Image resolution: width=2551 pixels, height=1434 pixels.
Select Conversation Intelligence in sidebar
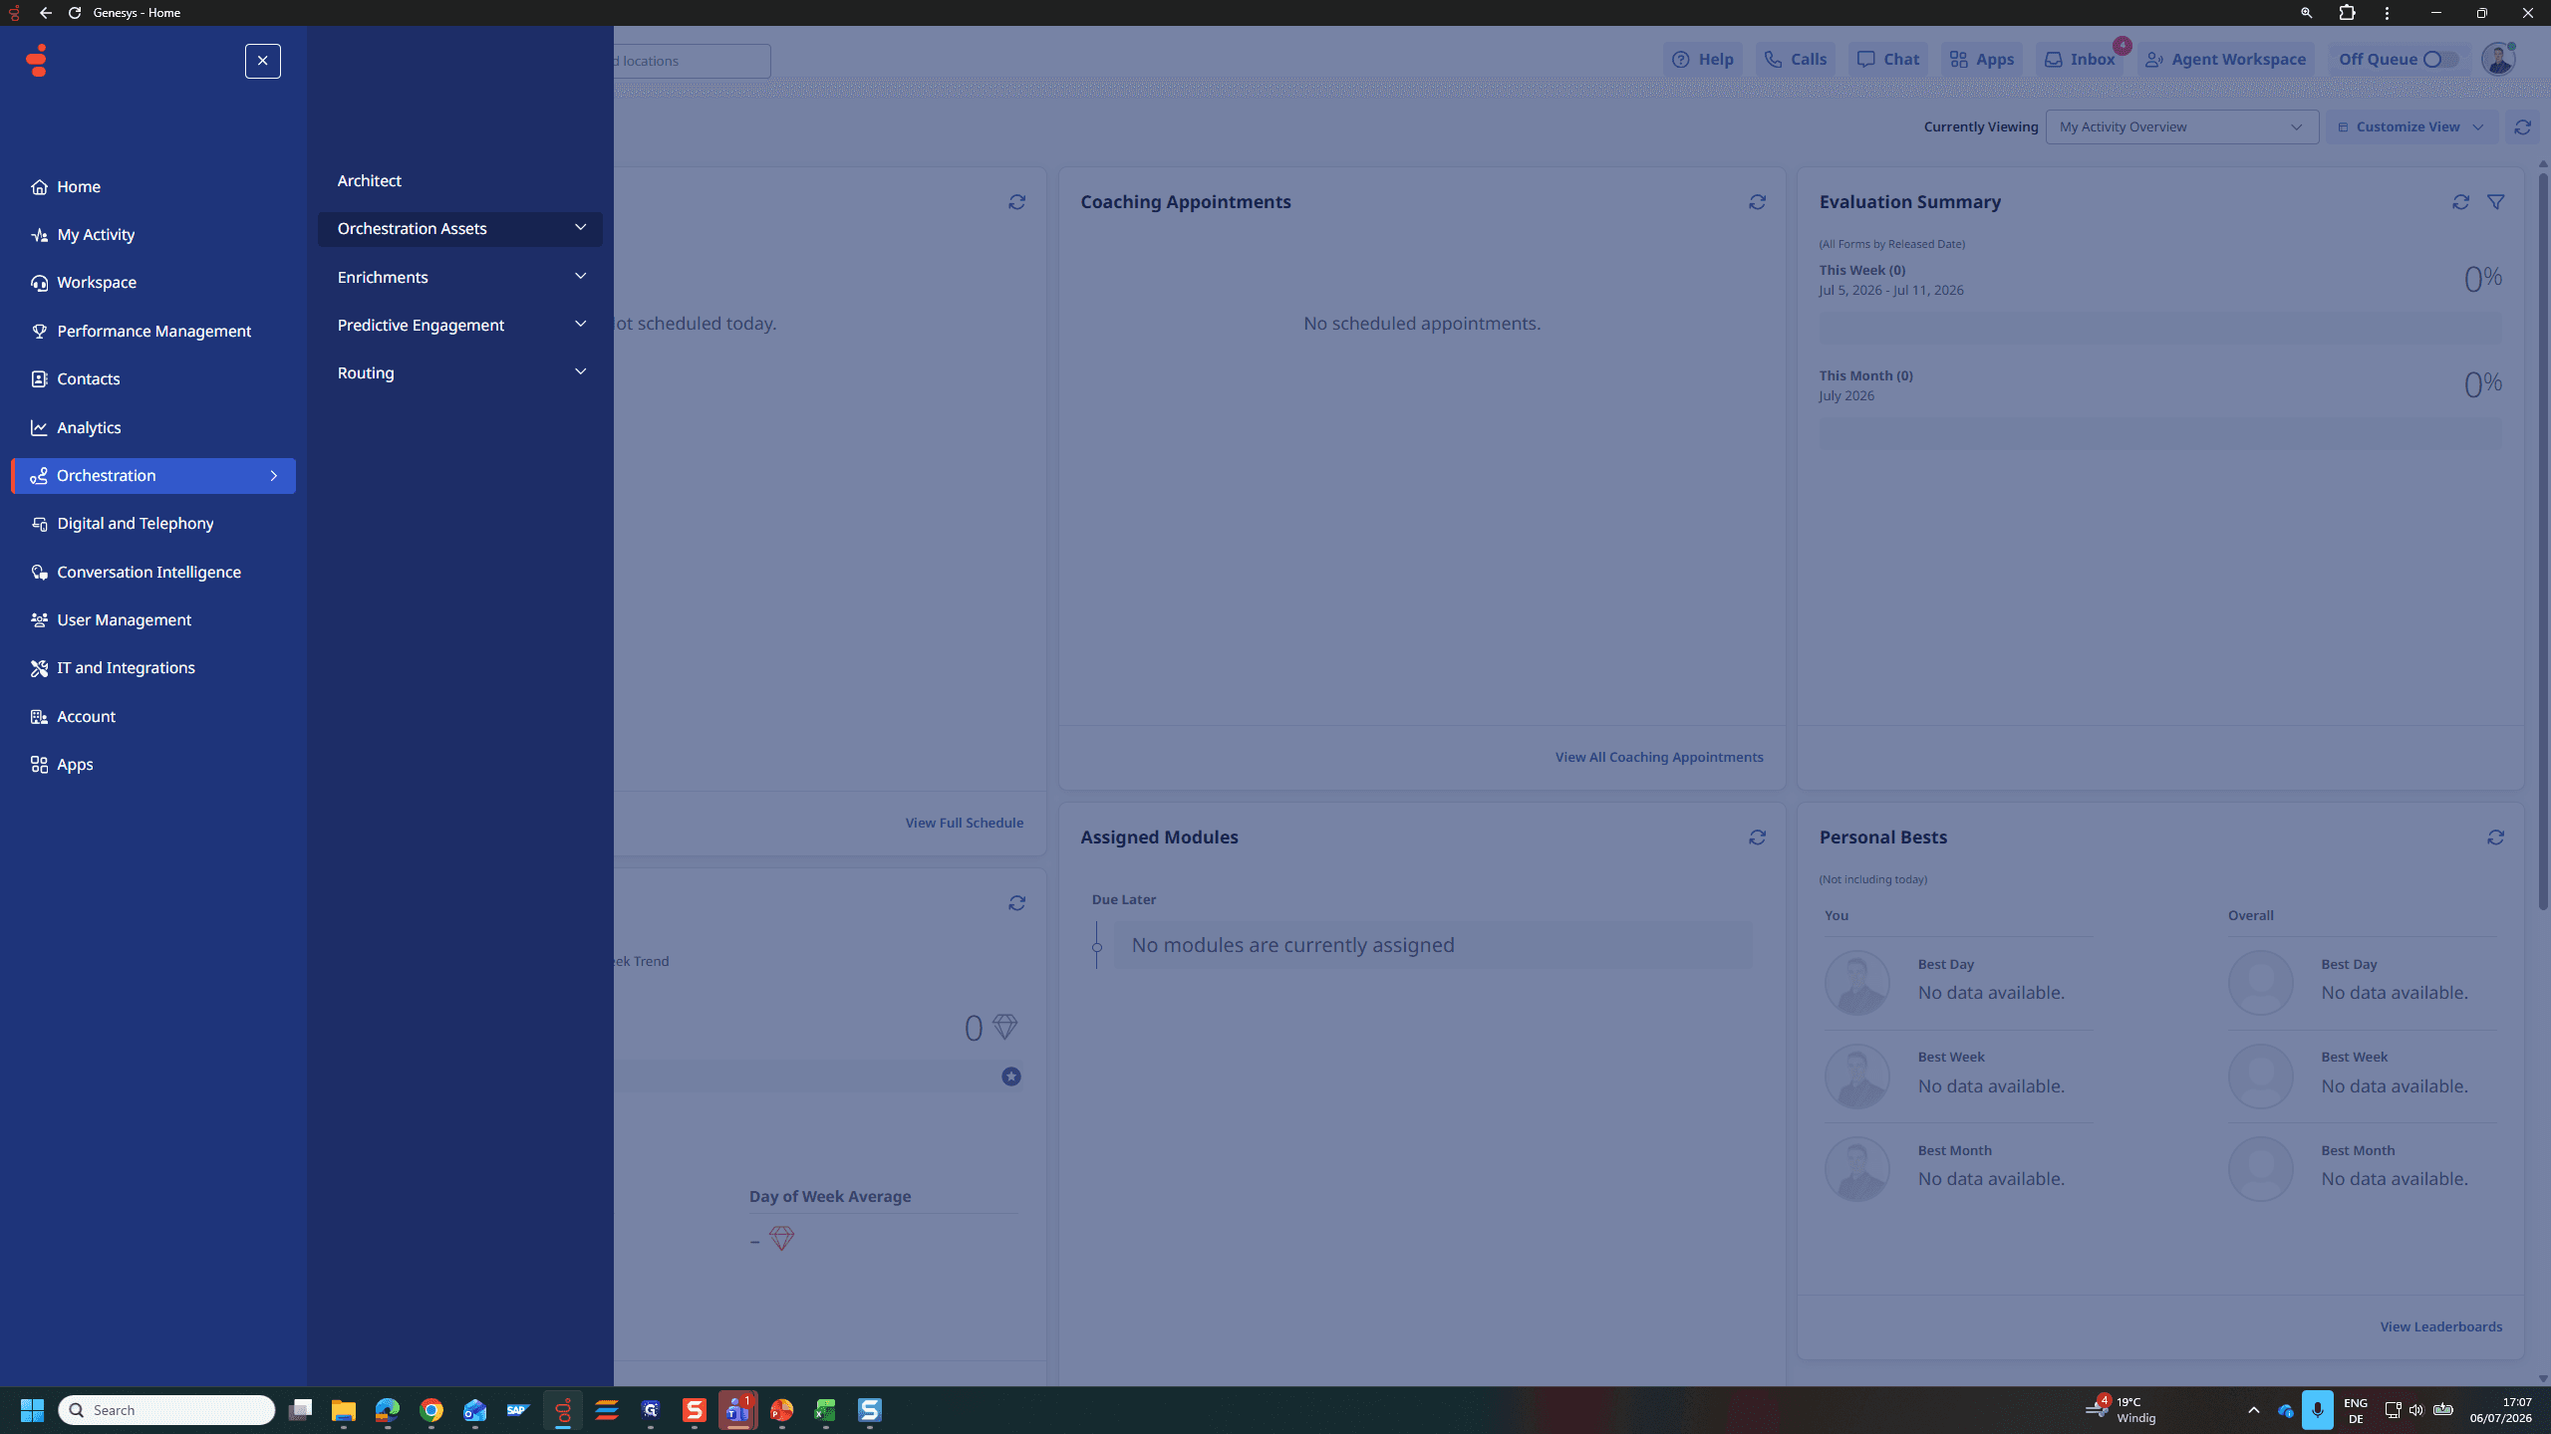point(152,572)
